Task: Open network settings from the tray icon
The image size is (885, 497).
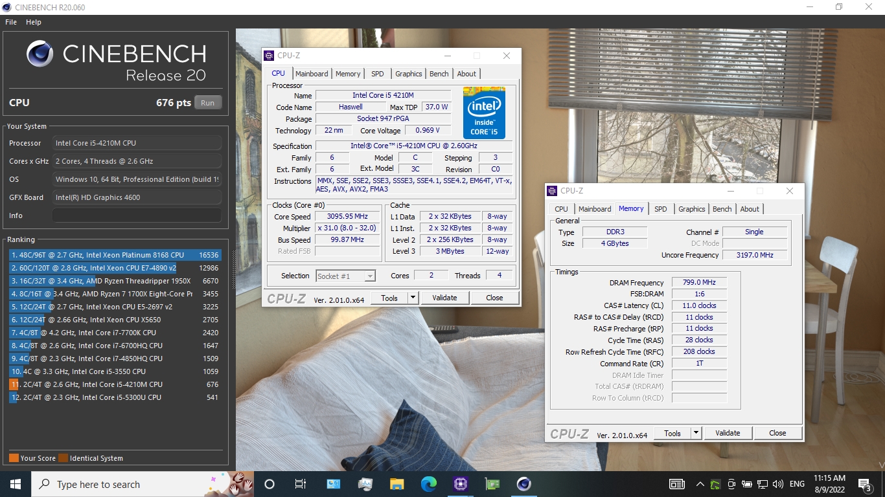Action: 763,484
